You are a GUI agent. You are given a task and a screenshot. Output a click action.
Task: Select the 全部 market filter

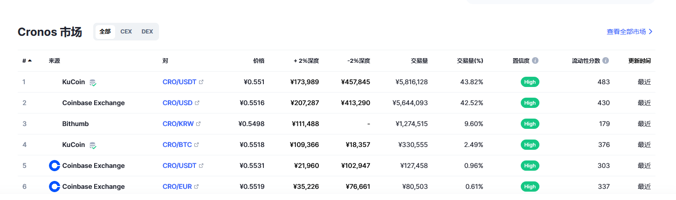pyautogui.click(x=105, y=32)
